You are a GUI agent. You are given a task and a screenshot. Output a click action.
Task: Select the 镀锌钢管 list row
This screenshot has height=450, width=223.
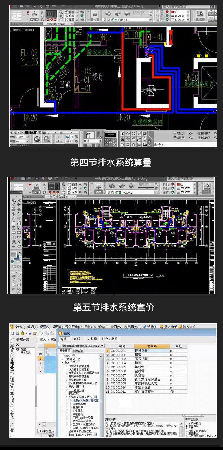tap(146, 351)
